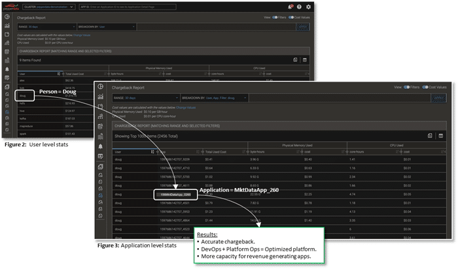Screen dimensions: 458x269
Task: Select mapreduce row in back window table
Action: pyautogui.click(x=55, y=126)
